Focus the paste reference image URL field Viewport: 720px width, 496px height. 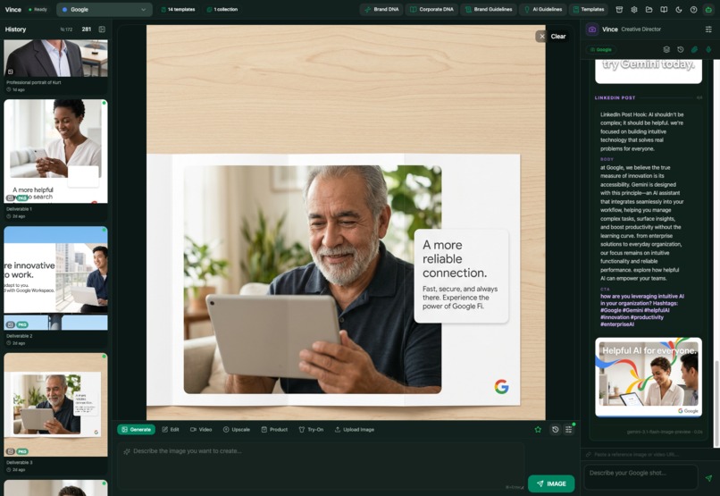pyautogui.click(x=648, y=454)
